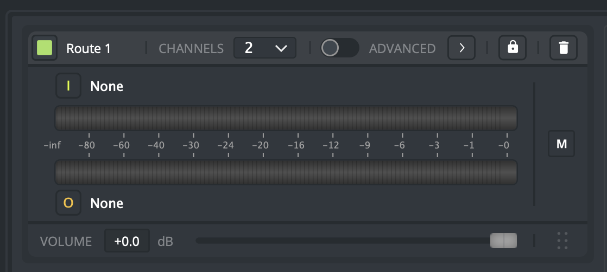
Task: Click the +0.0 volume value field
Action: coord(127,241)
